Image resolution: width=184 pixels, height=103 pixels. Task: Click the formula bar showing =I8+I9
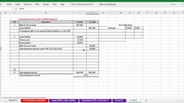[101, 9]
